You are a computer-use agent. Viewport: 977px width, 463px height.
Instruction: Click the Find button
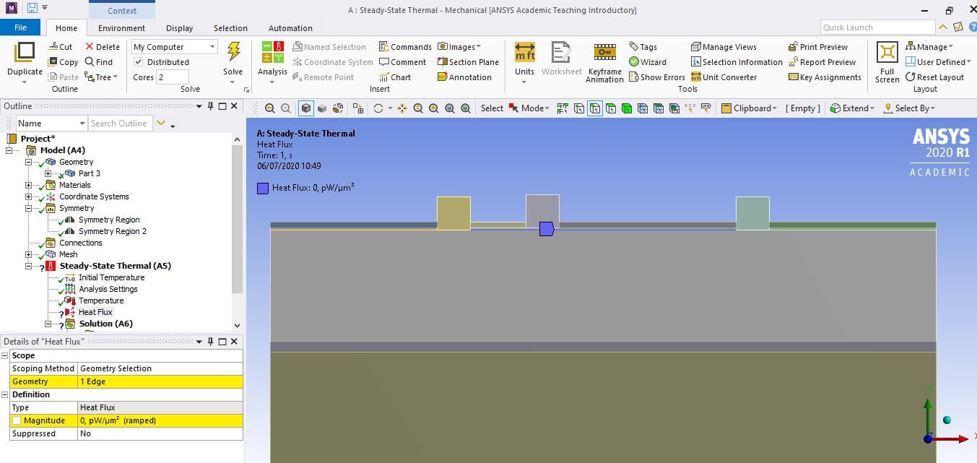(x=99, y=62)
